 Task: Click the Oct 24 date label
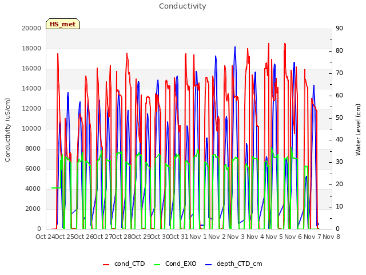click(45, 237)
